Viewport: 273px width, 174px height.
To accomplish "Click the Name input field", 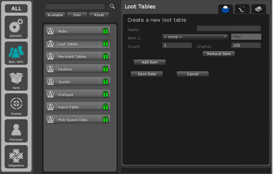I will tap(228, 28).
